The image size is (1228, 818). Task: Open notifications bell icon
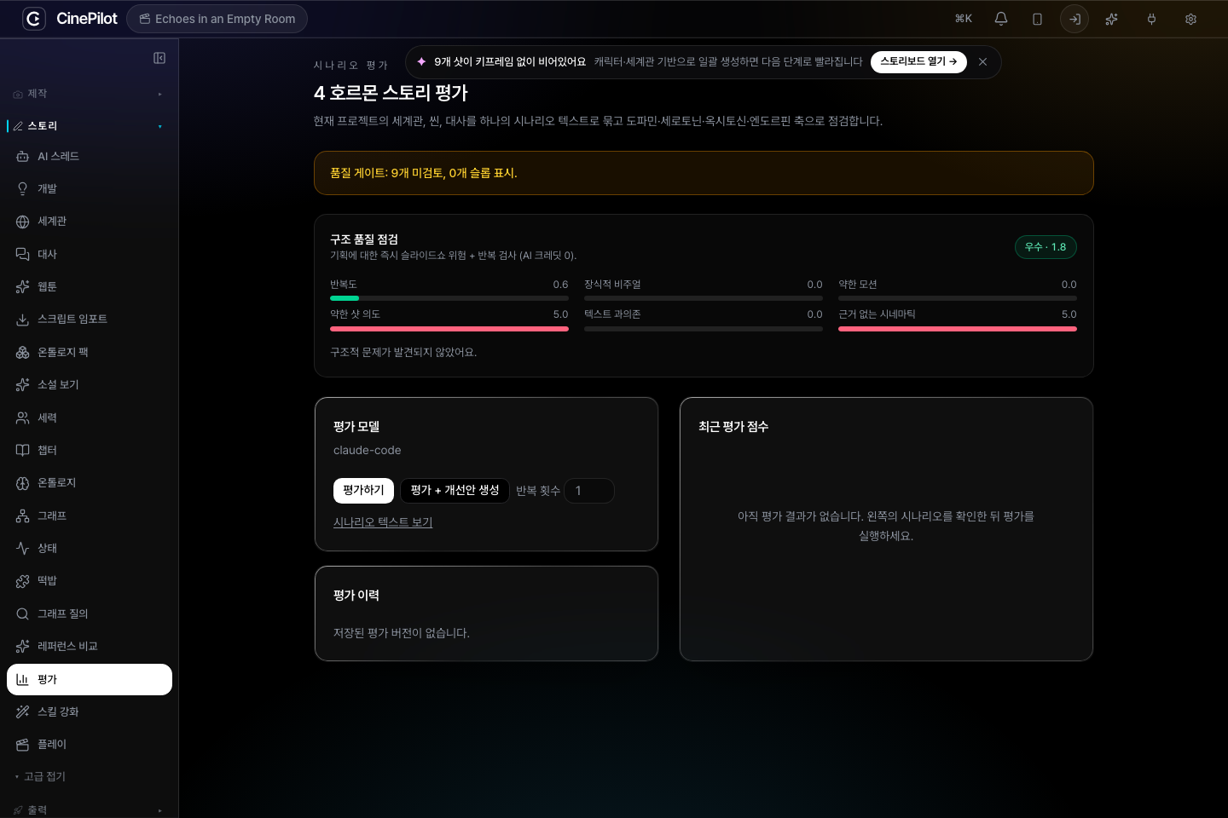(1001, 19)
